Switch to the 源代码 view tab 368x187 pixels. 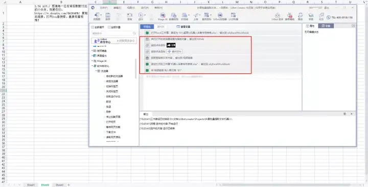pyautogui.click(x=161, y=26)
